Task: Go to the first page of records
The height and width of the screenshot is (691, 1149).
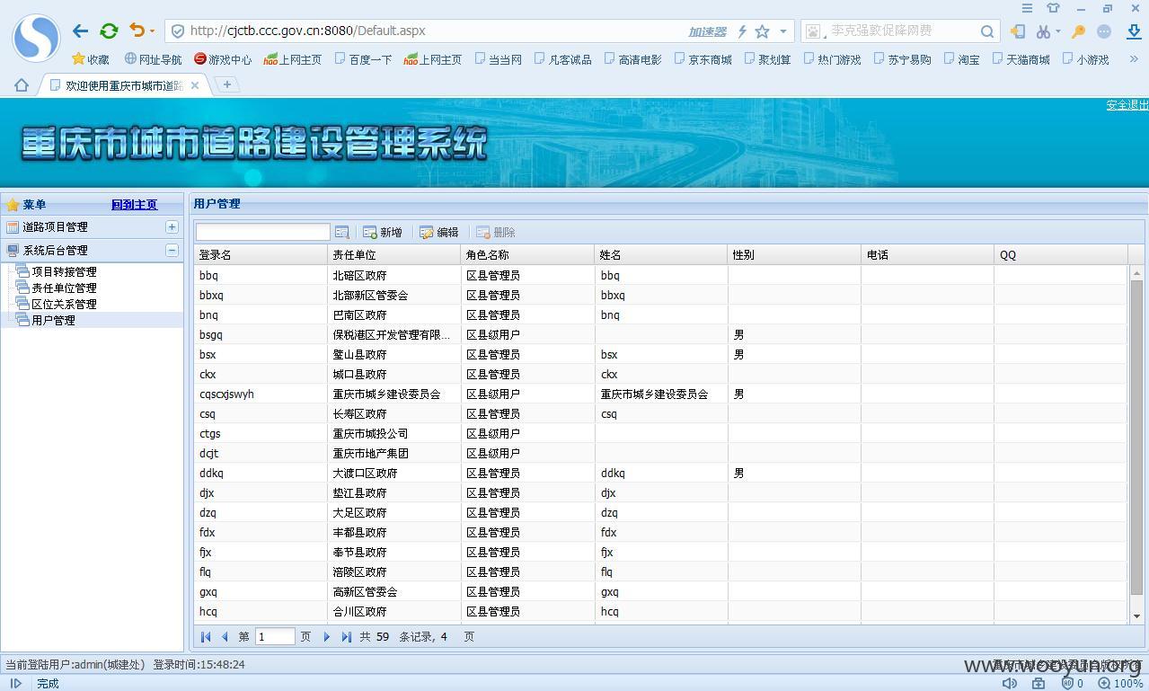Action: coord(206,636)
